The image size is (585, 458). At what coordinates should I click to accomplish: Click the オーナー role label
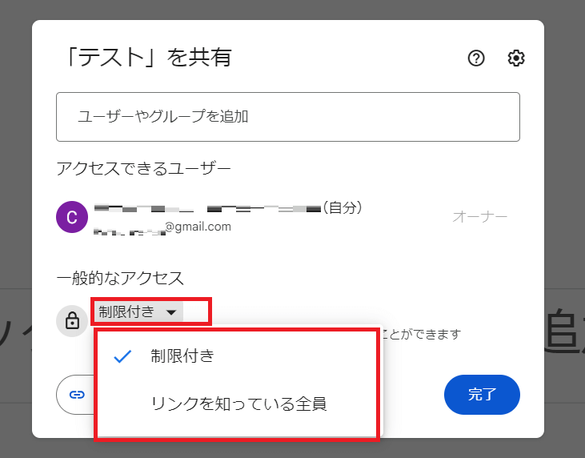[x=480, y=217]
